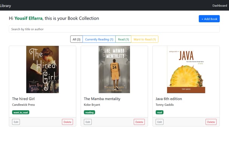This screenshot has height=145, width=229.
Task: Click the reading status badge
Action: (90, 112)
